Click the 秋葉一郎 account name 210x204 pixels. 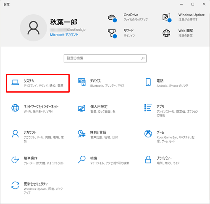tap(64, 22)
